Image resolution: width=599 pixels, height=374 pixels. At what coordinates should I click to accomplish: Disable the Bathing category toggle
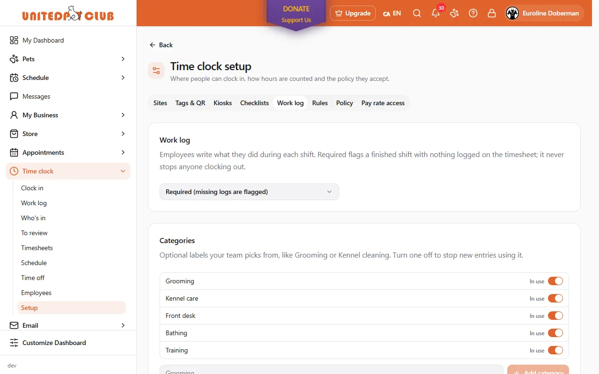[x=555, y=333]
